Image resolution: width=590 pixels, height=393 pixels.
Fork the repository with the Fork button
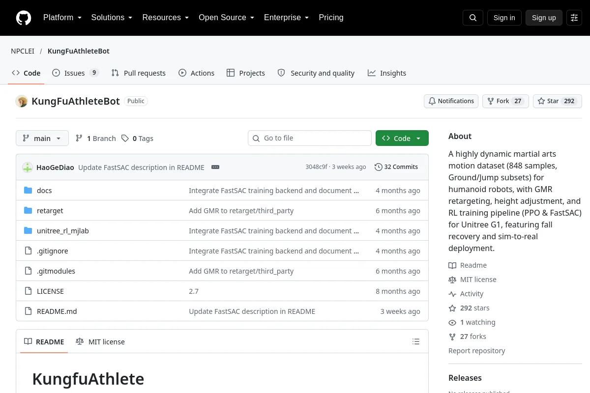(x=505, y=101)
